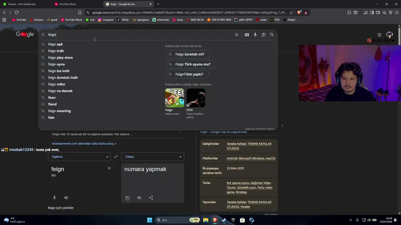Click the Brave Rewards triangle icon
The image size is (401, 225).
pyautogui.click(x=306, y=12)
